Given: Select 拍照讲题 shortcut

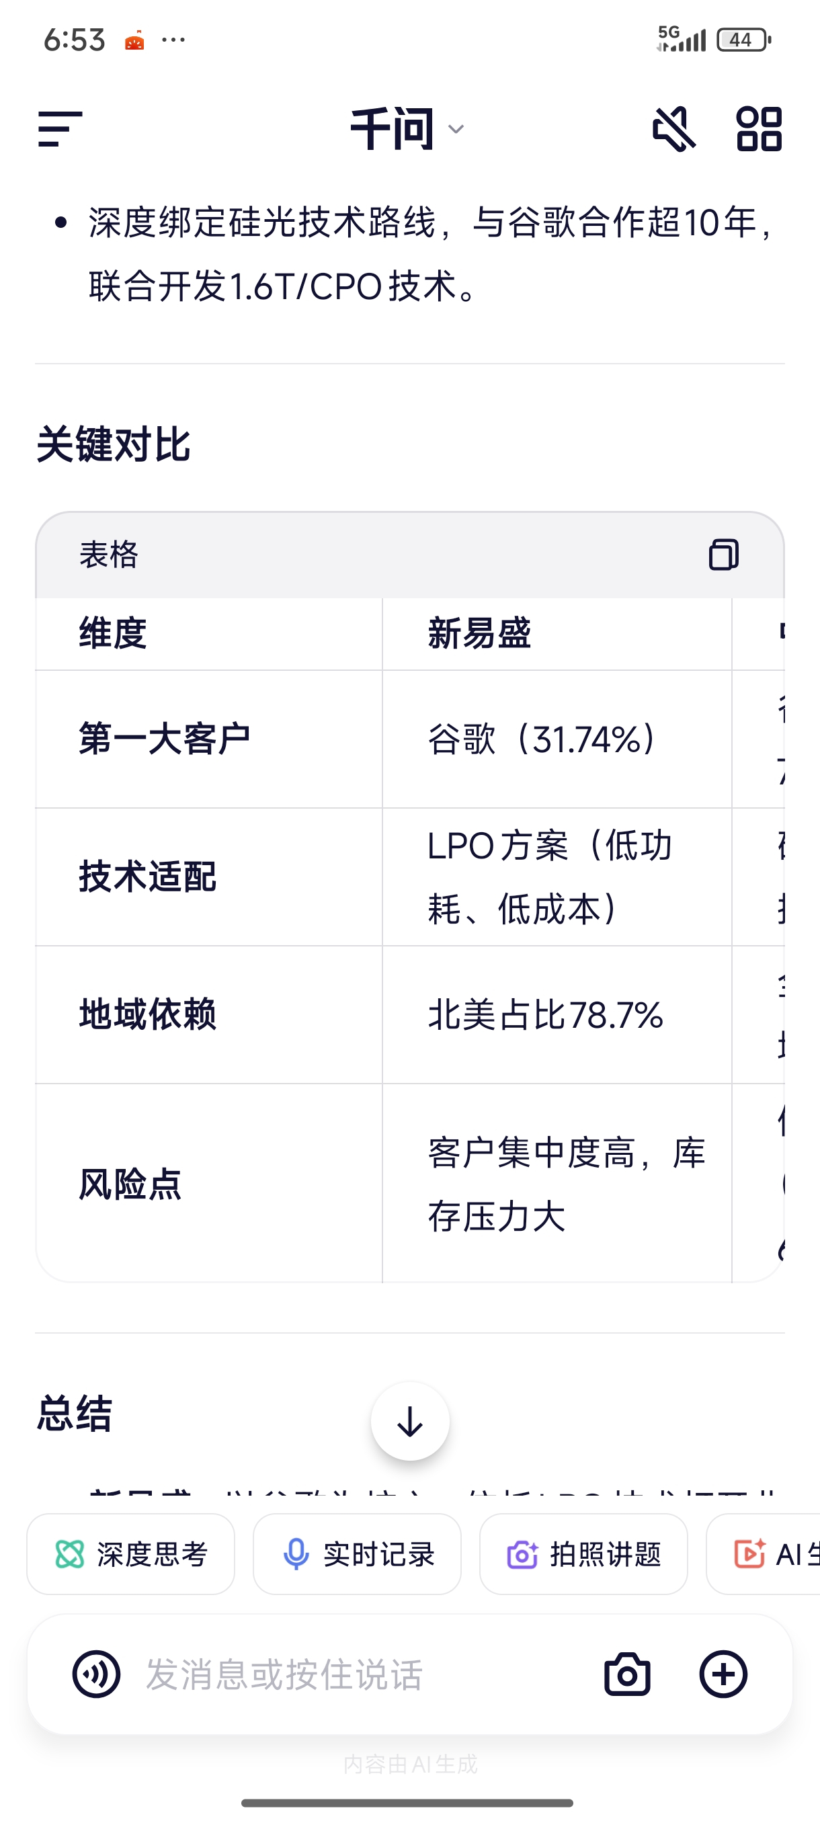Looking at the screenshot, I should point(583,1554).
